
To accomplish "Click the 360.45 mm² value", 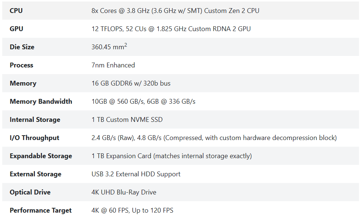I will click(109, 47).
